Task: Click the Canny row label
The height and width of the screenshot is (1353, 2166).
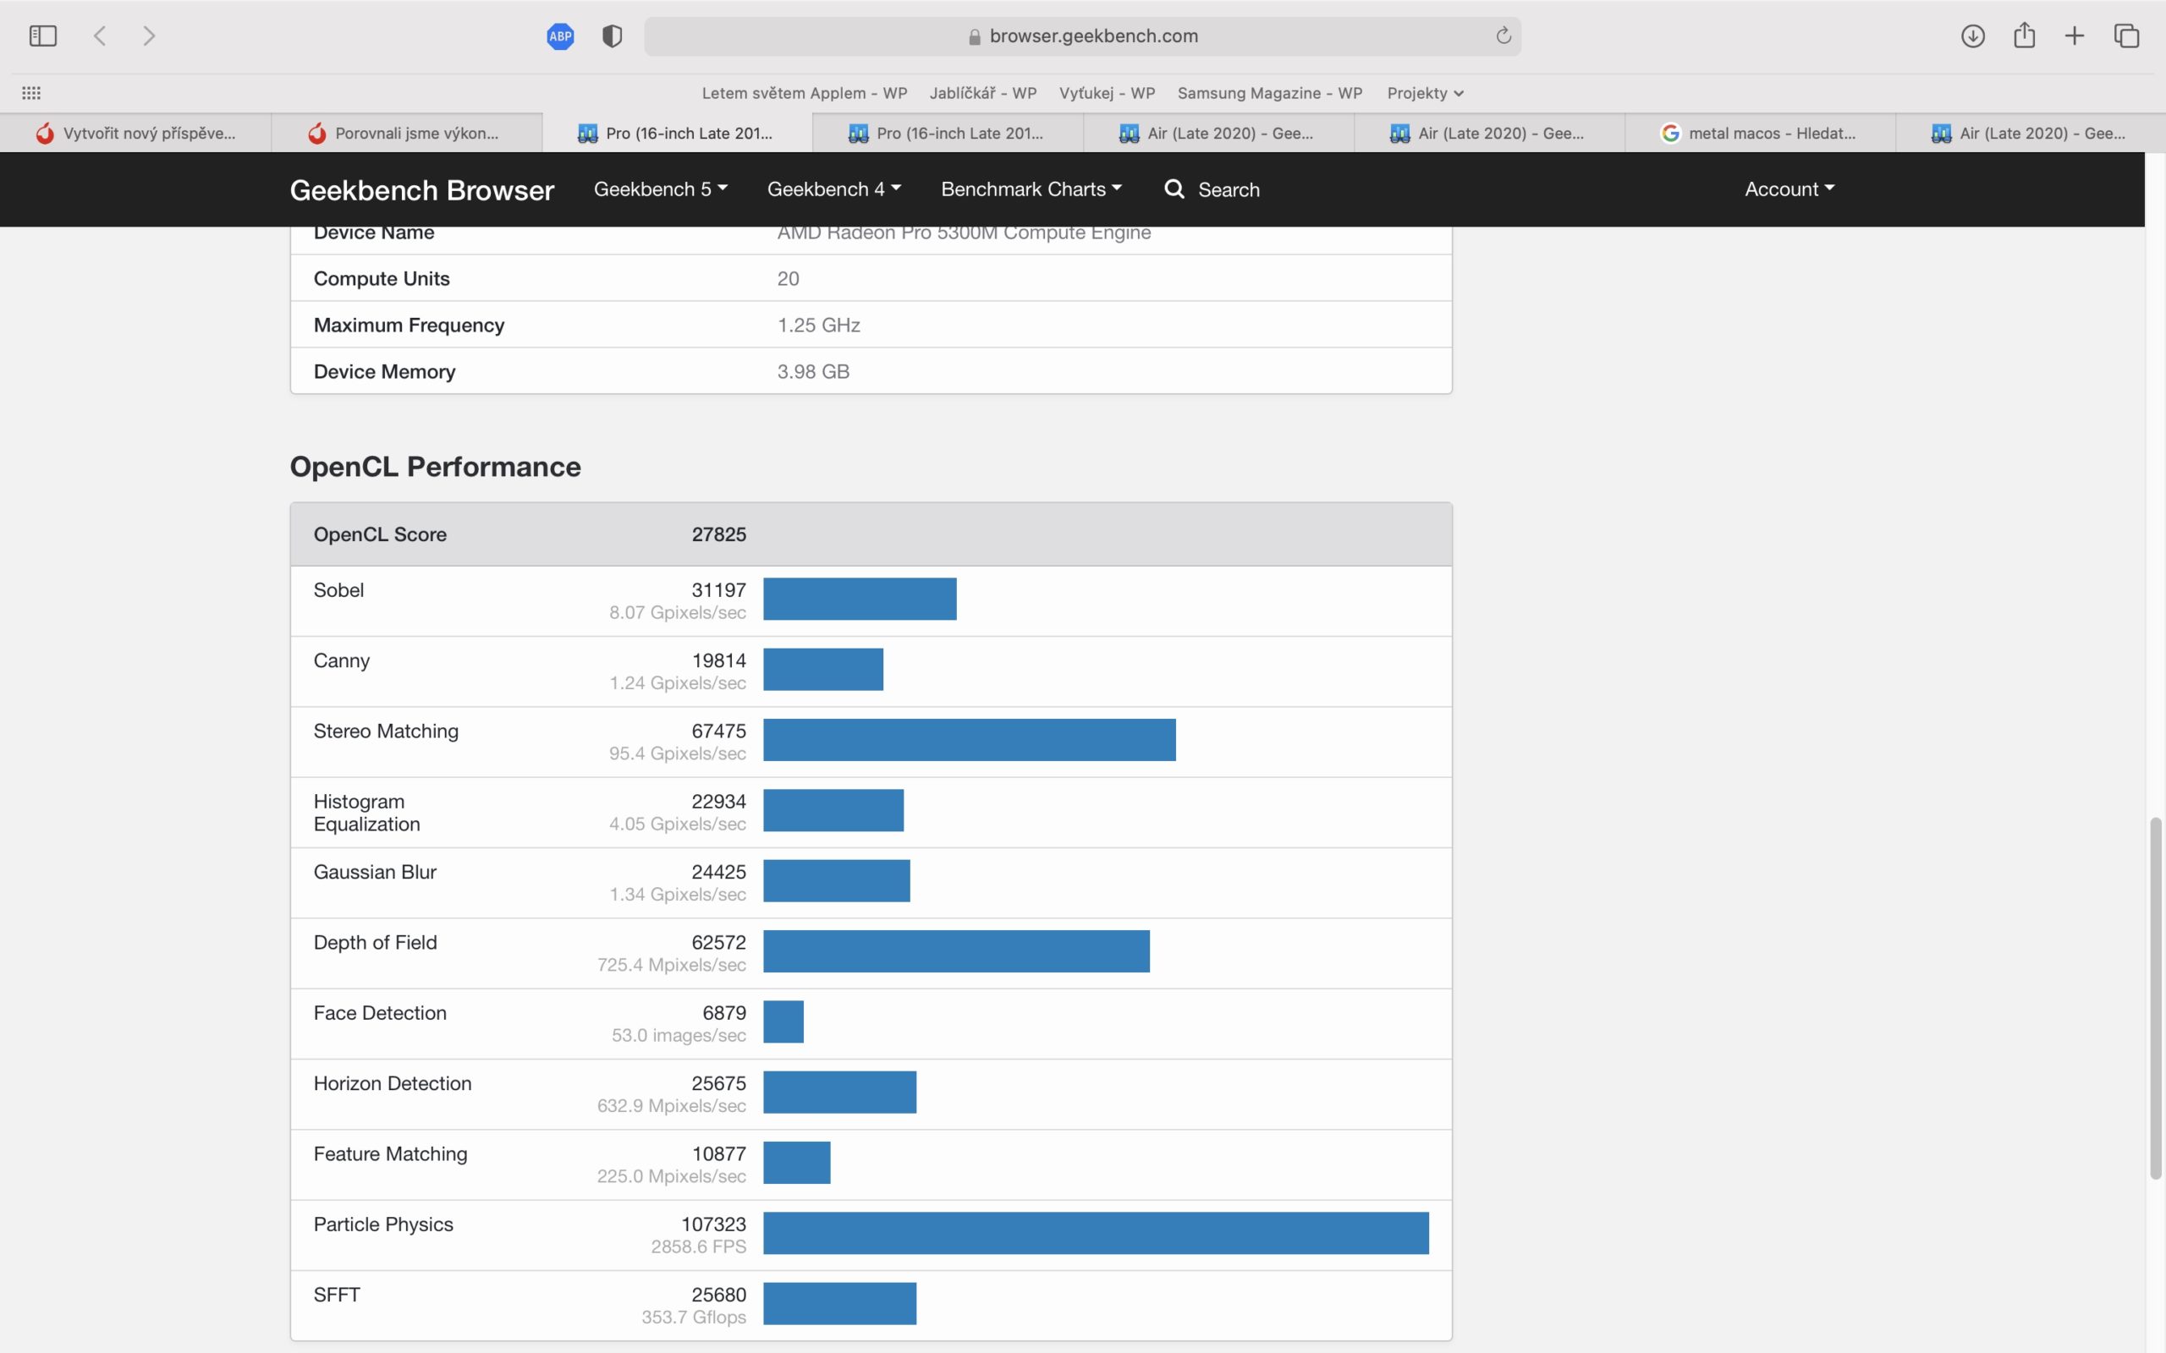Action: (341, 660)
